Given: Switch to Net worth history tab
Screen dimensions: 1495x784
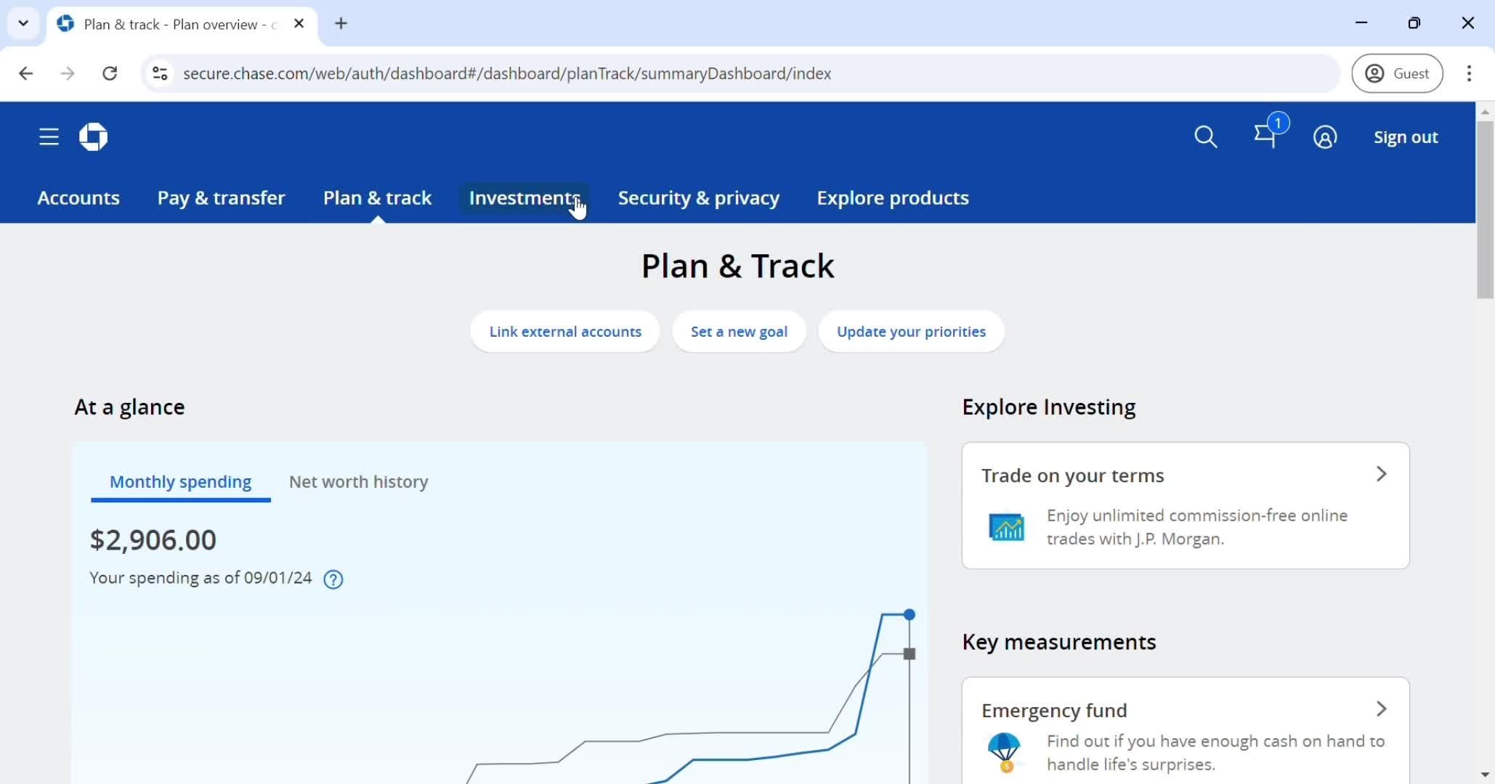Looking at the screenshot, I should pyautogui.click(x=358, y=481).
